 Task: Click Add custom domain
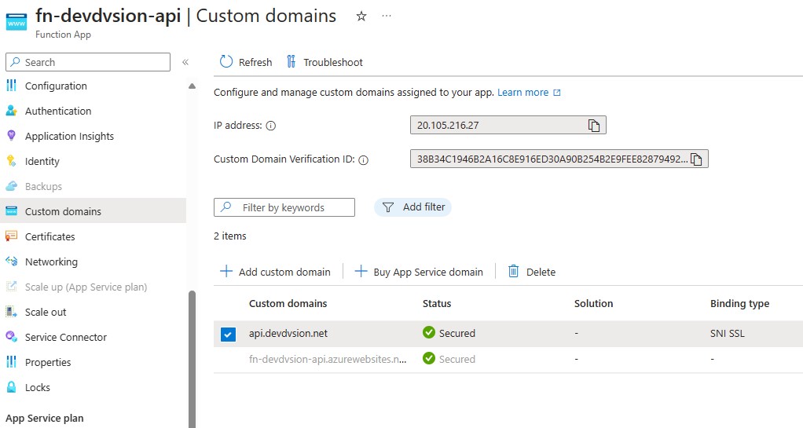click(275, 272)
